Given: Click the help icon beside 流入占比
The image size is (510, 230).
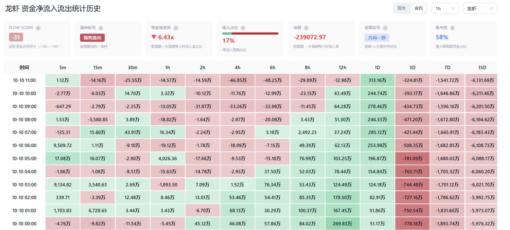Looking at the screenshot, I should 243,28.
